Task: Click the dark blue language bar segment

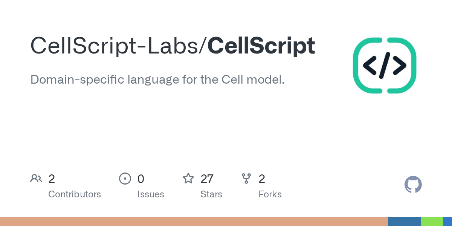Action: (x=405, y=221)
